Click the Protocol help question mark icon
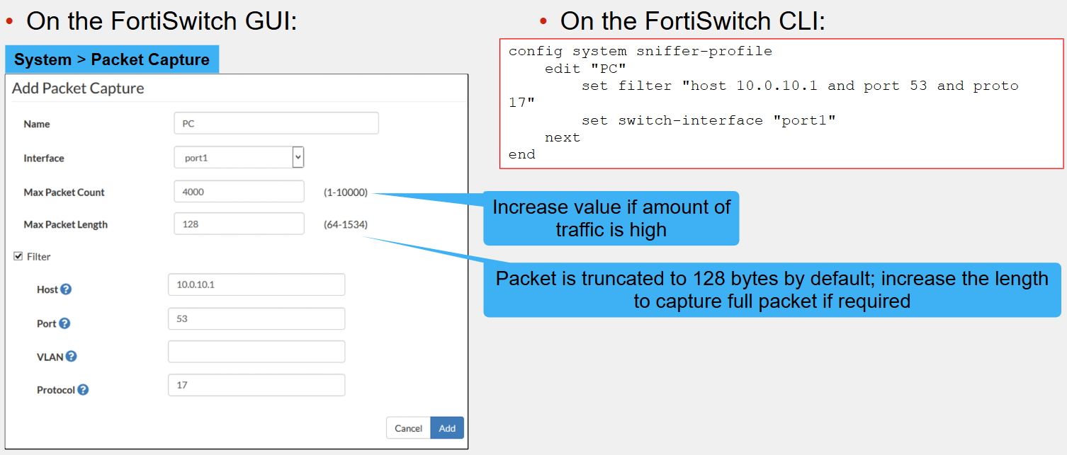This screenshot has height=455, width=1067. (x=83, y=390)
